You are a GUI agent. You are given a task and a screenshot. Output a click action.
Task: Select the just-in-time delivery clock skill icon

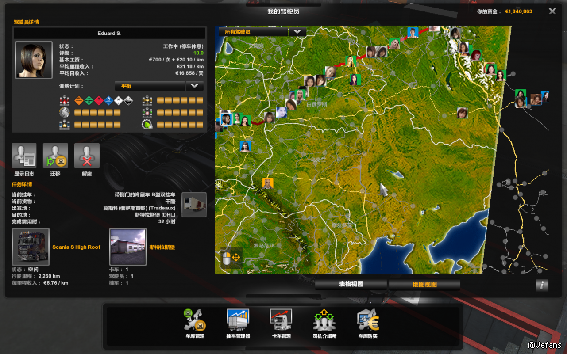point(147,113)
